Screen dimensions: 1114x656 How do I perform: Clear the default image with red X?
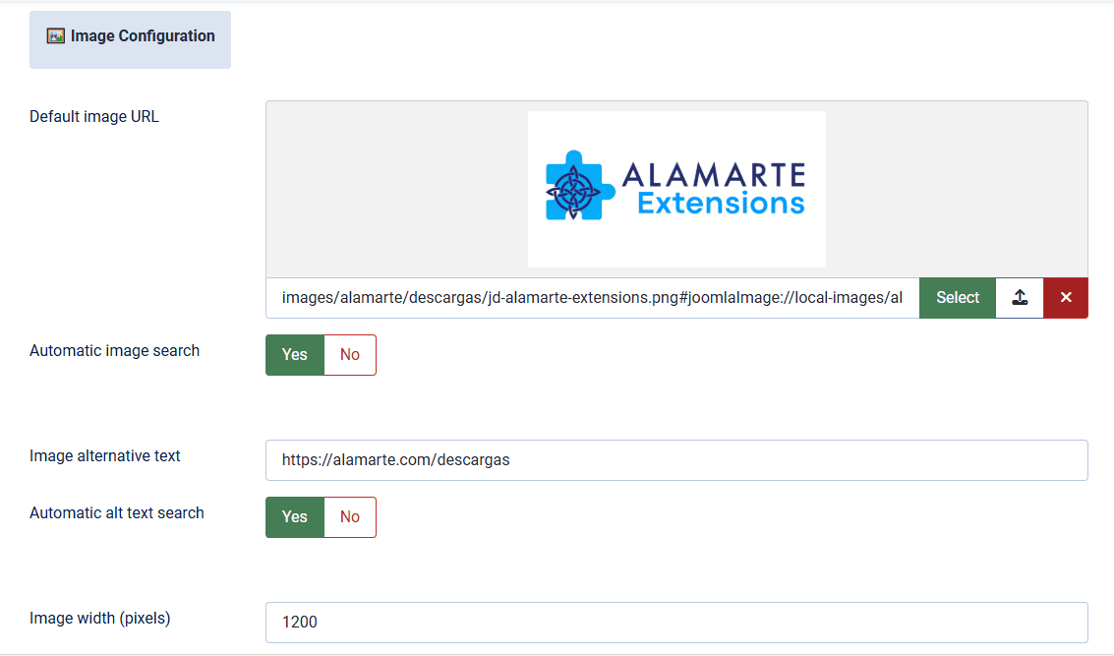tap(1066, 298)
